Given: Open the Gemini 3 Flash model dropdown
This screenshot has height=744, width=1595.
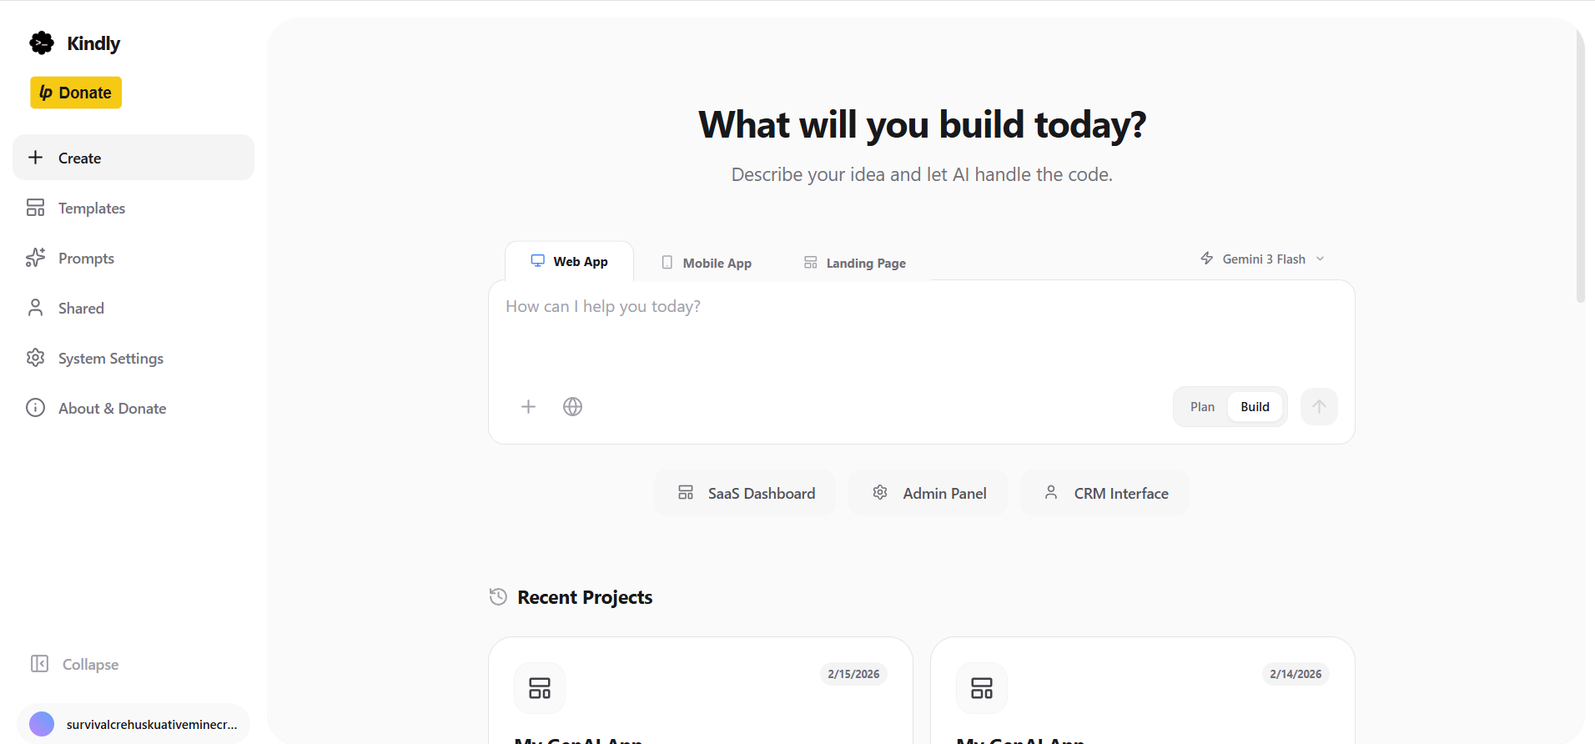Looking at the screenshot, I should (1261, 259).
